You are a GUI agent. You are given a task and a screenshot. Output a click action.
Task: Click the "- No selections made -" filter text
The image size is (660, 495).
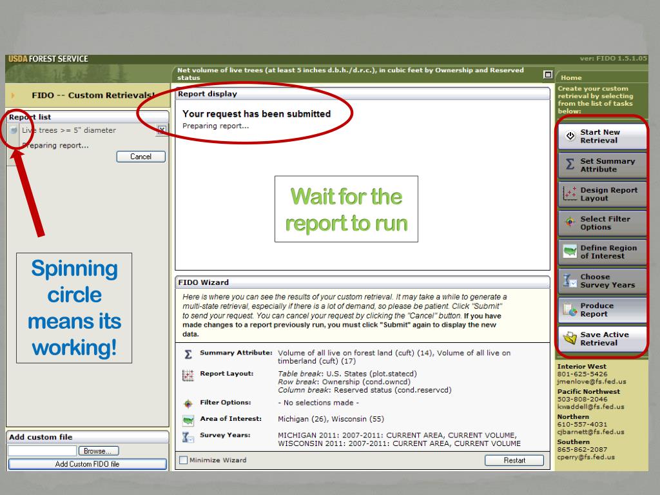318,403
